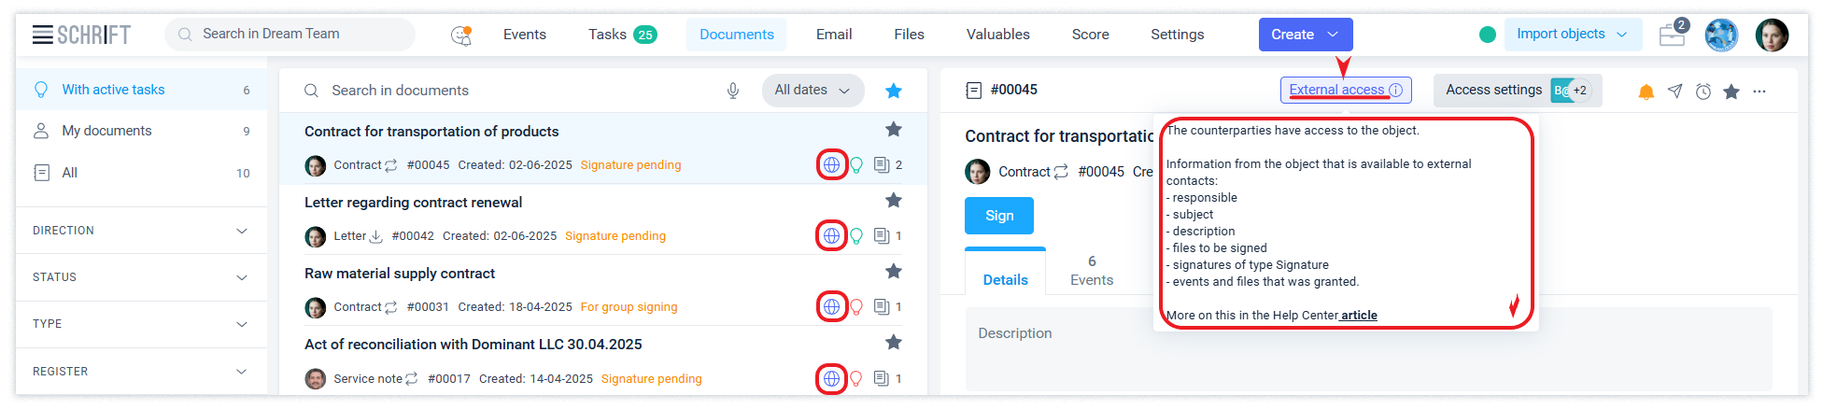
Task: Star the Contract for transportation of products
Action: click(x=894, y=130)
